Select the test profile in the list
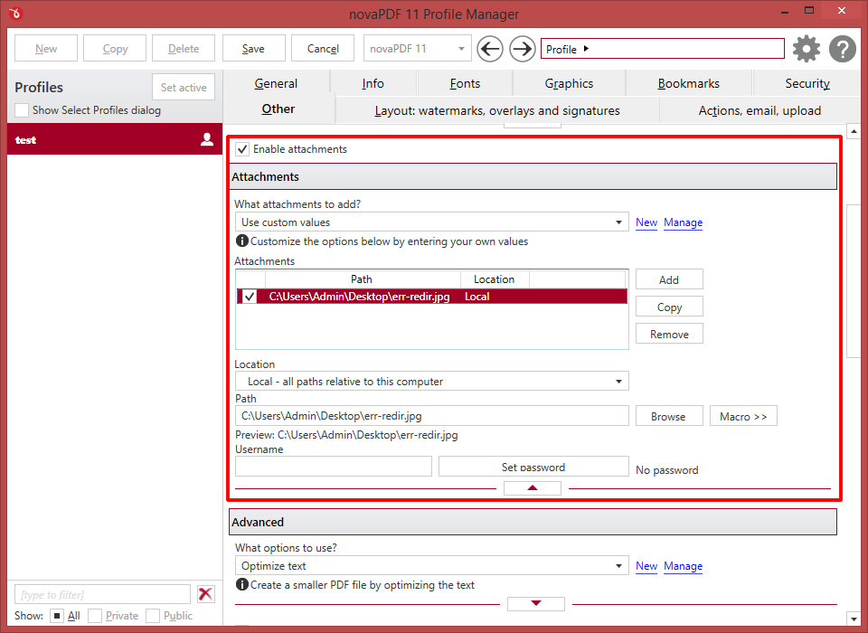This screenshot has width=868, height=633. [115, 139]
